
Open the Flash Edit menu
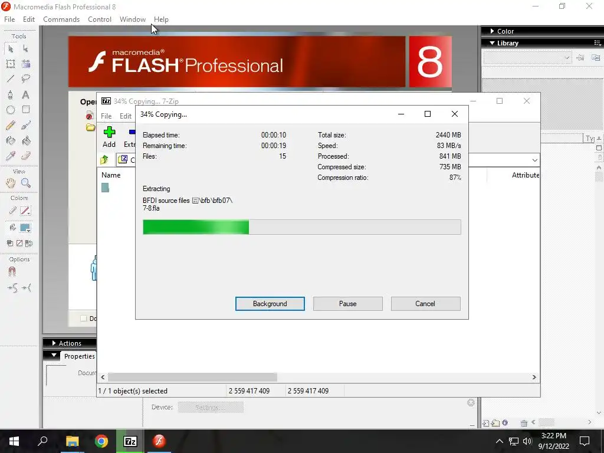[x=29, y=19]
